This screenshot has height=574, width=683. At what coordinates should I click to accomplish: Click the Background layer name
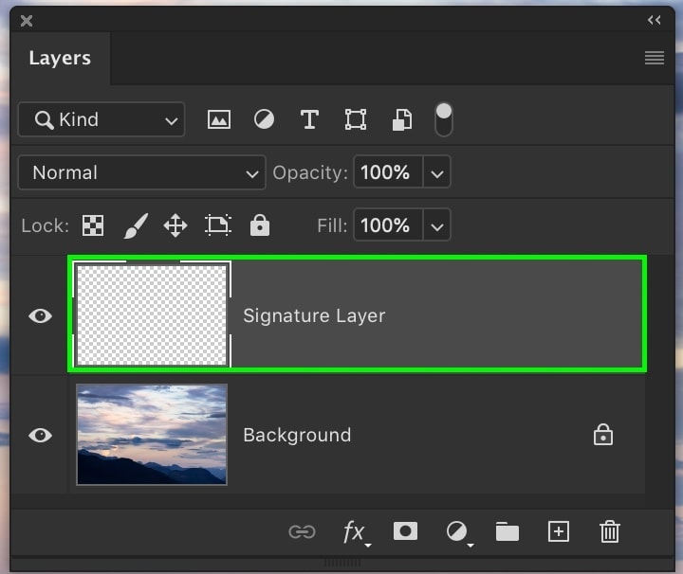click(x=297, y=435)
